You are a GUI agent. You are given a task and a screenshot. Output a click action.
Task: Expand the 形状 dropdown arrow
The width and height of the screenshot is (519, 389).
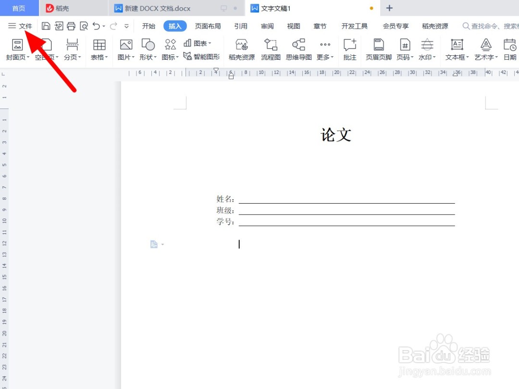coord(155,57)
